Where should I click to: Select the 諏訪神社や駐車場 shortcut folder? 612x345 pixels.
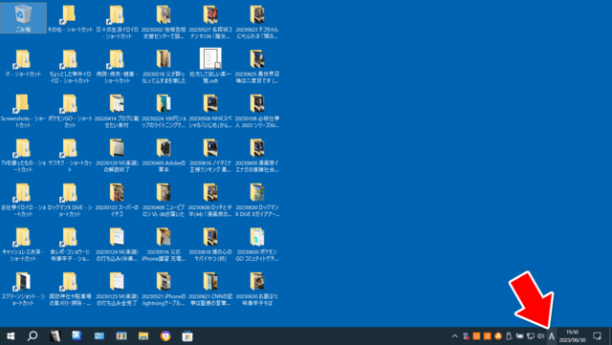pyautogui.click(x=70, y=289)
